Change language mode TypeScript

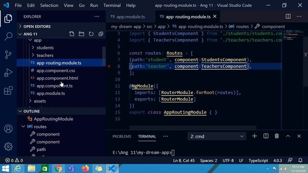coord(258,161)
